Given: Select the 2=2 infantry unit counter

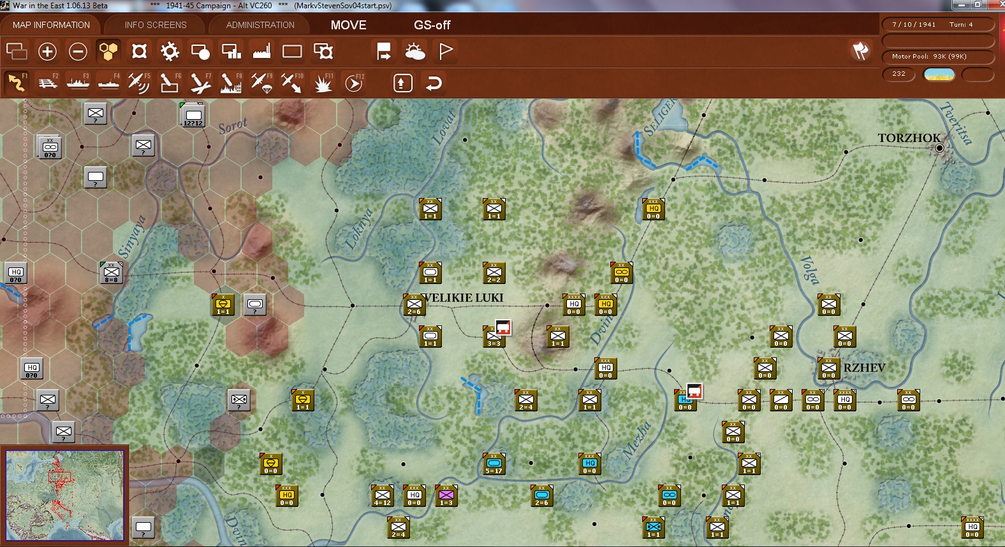Looking at the screenshot, I should [x=494, y=273].
